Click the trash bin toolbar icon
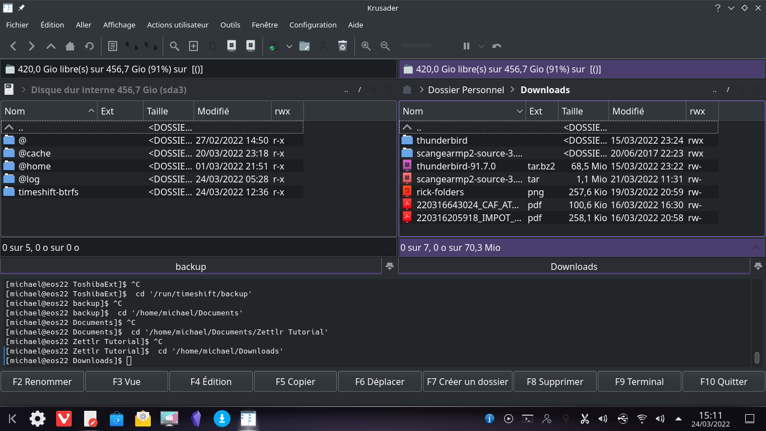 point(343,46)
